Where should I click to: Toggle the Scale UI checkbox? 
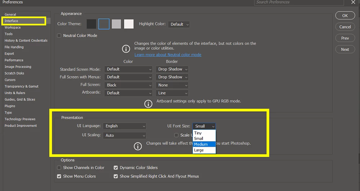tap(176, 135)
